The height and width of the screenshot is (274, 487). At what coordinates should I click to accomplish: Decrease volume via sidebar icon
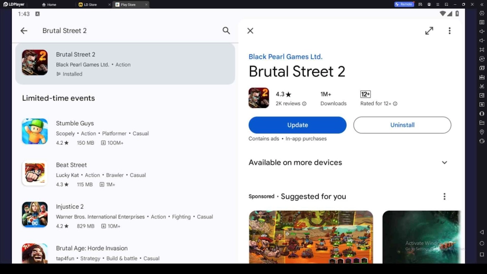pyautogui.click(x=482, y=40)
